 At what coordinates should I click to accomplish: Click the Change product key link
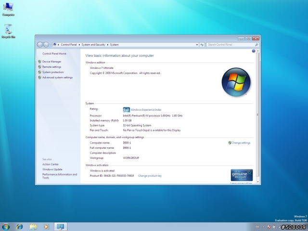pos(150,176)
